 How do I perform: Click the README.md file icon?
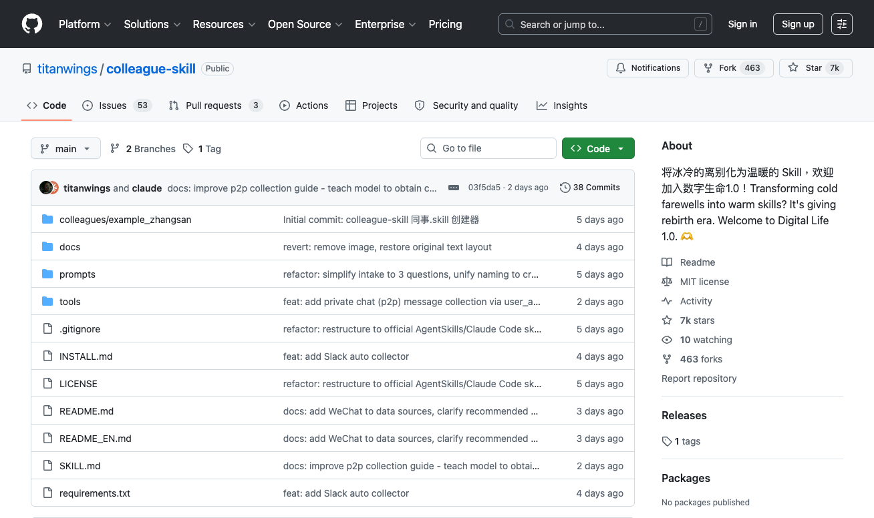tap(47, 411)
